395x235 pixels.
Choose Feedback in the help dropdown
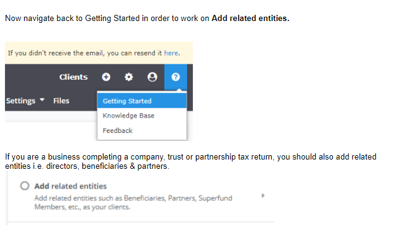(x=117, y=130)
